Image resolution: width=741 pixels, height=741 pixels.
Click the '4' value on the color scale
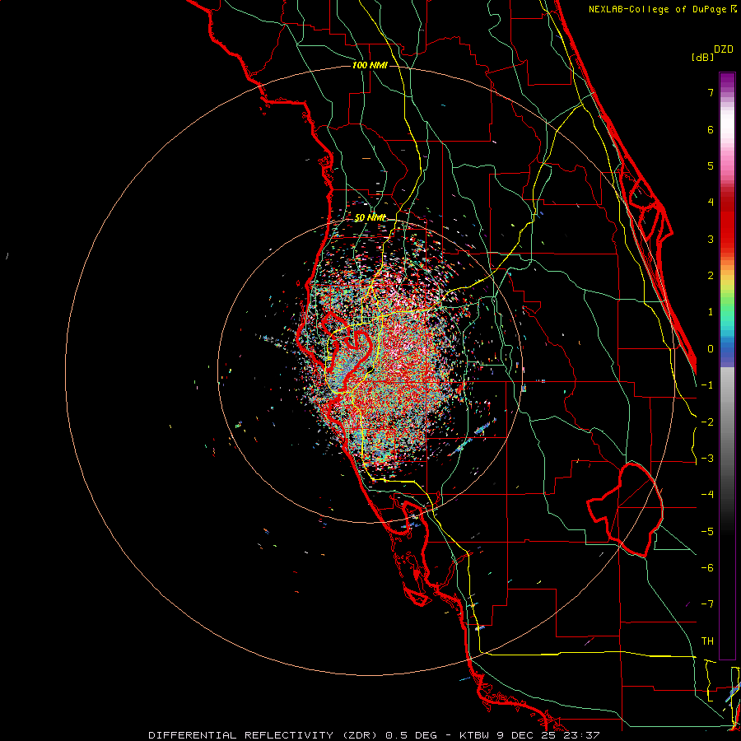(711, 203)
